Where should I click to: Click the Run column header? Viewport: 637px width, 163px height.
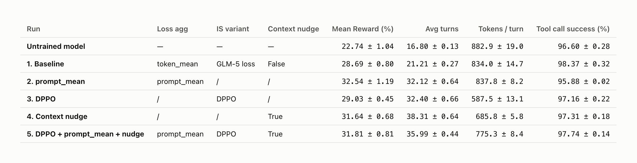pyautogui.click(x=33, y=29)
